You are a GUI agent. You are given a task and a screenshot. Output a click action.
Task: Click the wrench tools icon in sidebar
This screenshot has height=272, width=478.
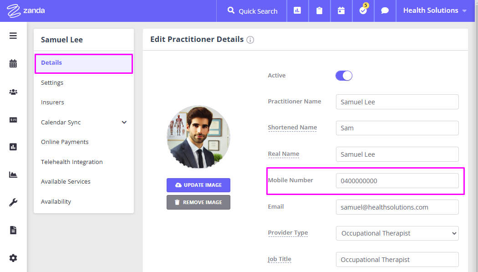pos(13,203)
